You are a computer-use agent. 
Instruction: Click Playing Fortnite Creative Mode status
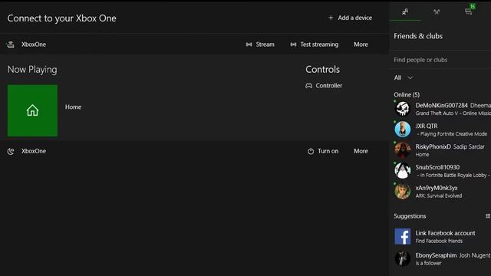(452, 134)
